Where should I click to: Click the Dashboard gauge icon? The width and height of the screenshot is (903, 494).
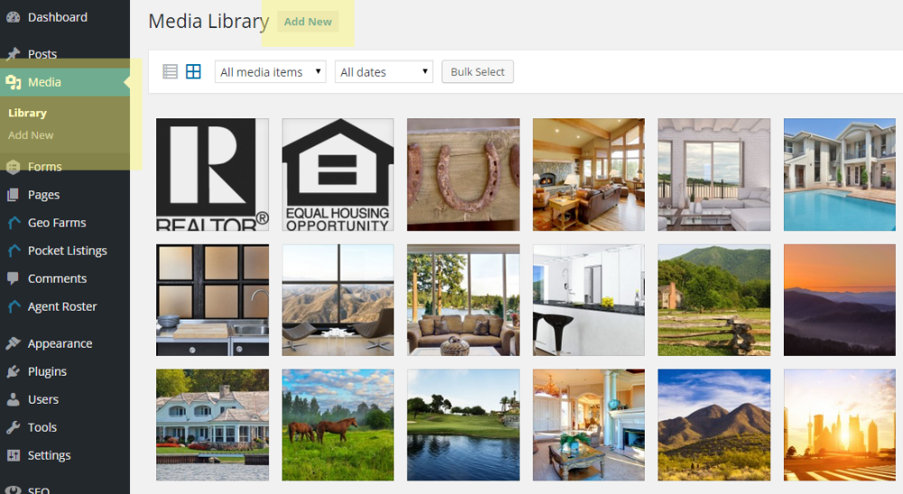tap(13, 17)
